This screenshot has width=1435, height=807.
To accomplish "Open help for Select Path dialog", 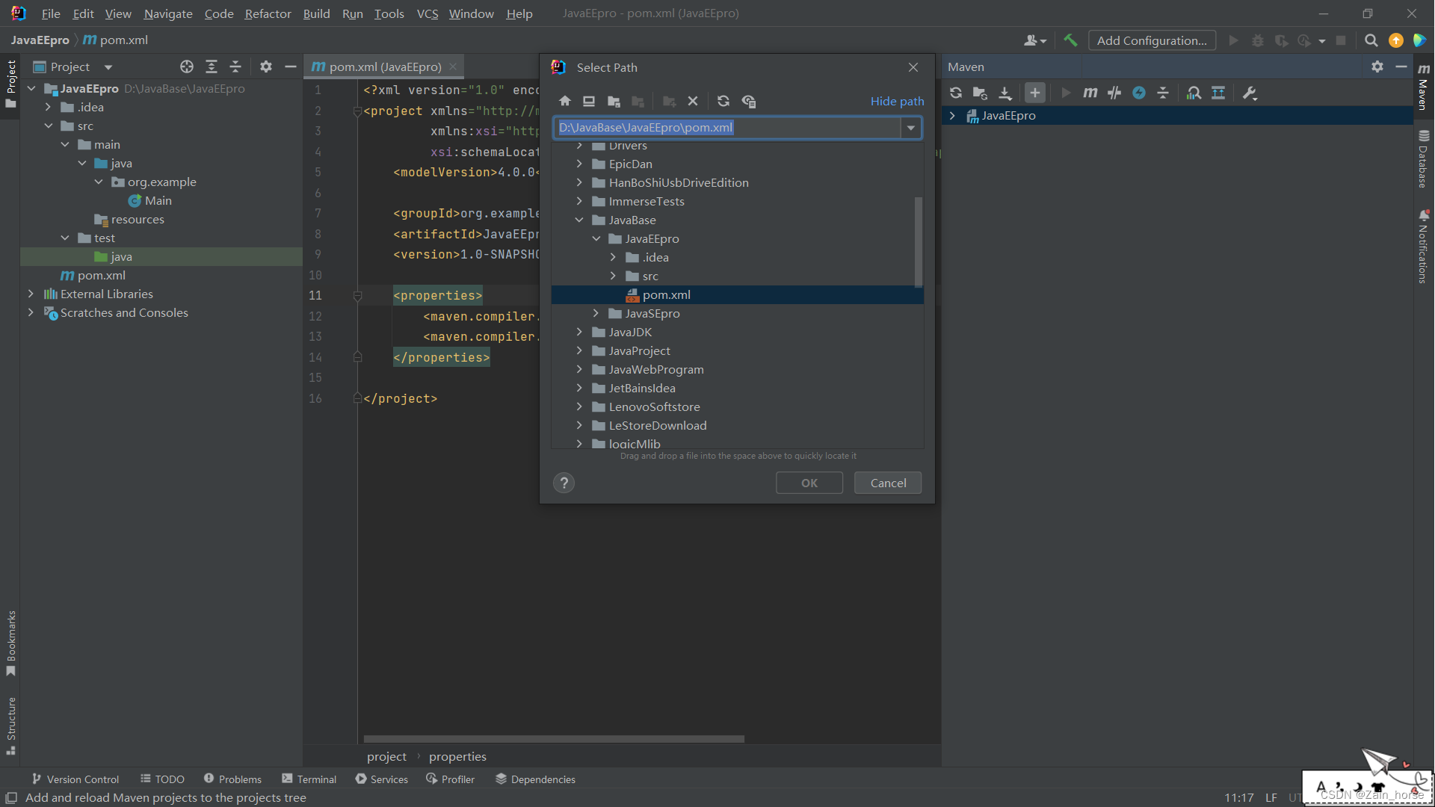I will coord(564,483).
